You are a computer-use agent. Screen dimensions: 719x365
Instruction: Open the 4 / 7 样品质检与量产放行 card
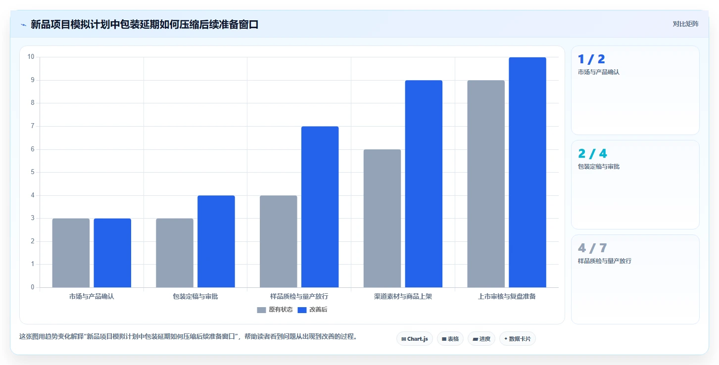635,279
